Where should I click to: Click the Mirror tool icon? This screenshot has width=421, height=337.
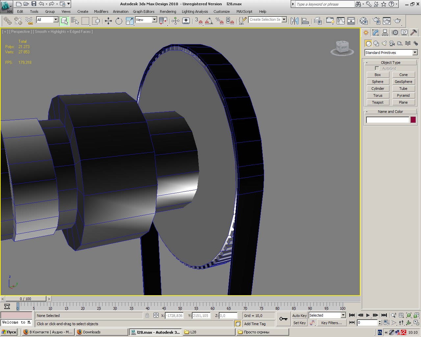pyautogui.click(x=295, y=21)
